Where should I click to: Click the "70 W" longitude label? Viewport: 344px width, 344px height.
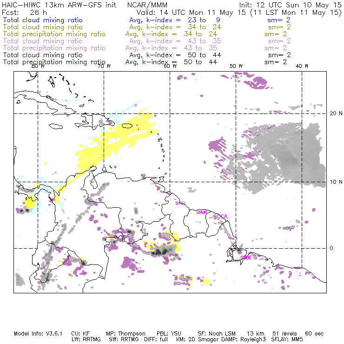point(104,66)
